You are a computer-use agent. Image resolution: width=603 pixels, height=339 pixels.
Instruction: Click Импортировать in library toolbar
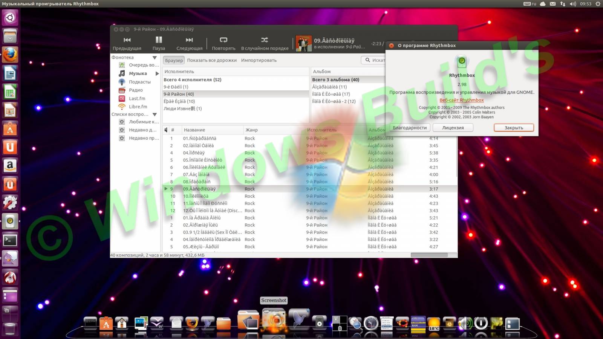click(x=259, y=60)
